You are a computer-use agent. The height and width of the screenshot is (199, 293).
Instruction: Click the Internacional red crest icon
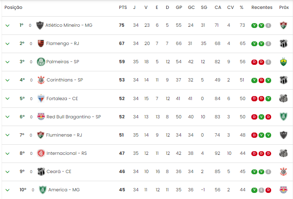tap(41, 153)
